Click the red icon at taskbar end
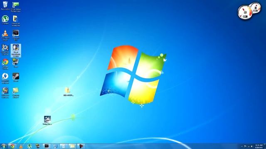 (81, 146)
